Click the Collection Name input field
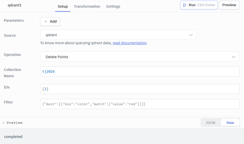 coord(140,71)
